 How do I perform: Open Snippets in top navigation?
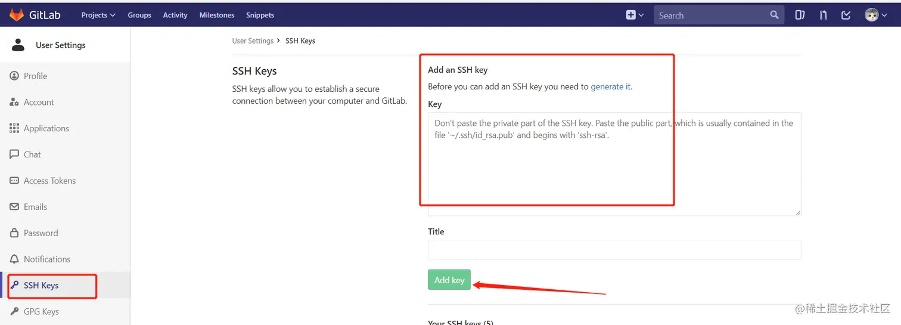(260, 15)
